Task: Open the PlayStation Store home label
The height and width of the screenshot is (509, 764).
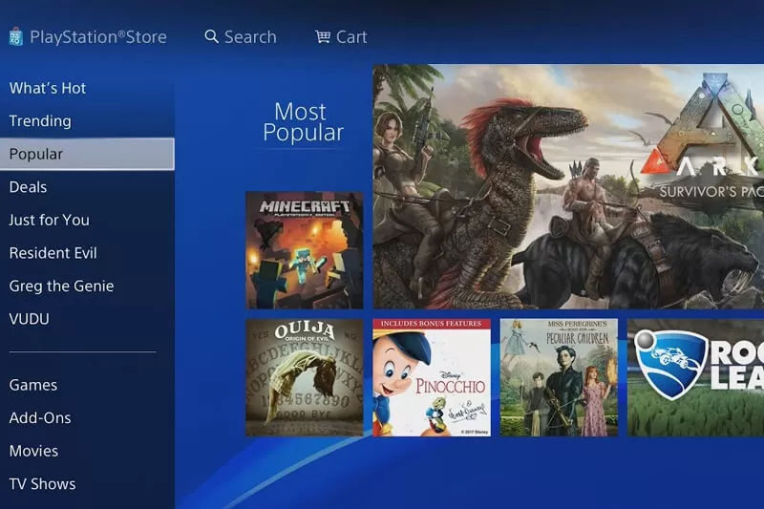Action: 98,37
